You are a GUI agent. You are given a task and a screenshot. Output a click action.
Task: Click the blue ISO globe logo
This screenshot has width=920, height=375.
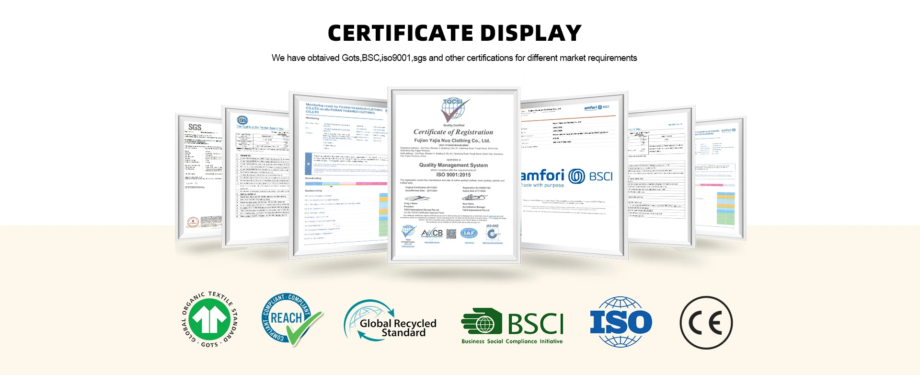(x=621, y=322)
